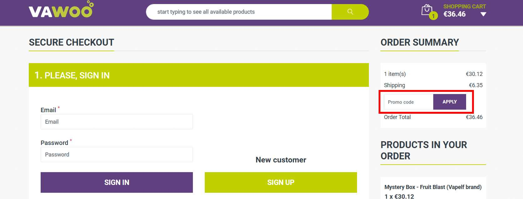
Task: Click the New customer label
Action: tap(281, 160)
